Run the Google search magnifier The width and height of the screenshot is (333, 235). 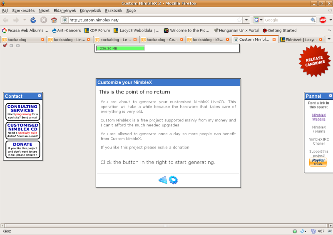[x=313, y=20]
